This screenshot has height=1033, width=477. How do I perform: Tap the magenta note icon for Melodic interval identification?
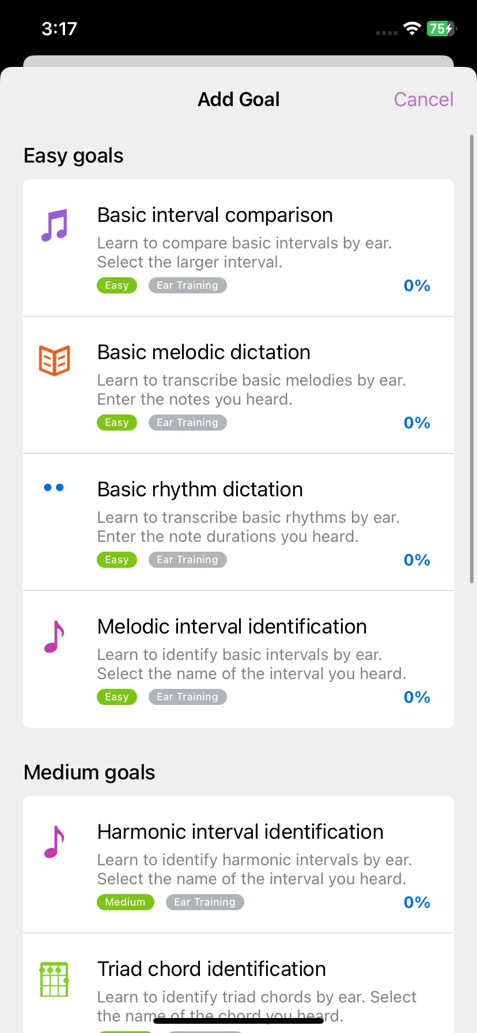coord(54,636)
